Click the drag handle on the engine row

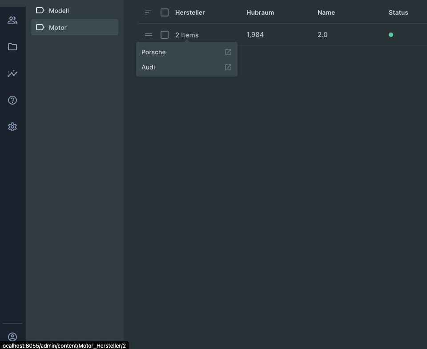[x=148, y=35]
